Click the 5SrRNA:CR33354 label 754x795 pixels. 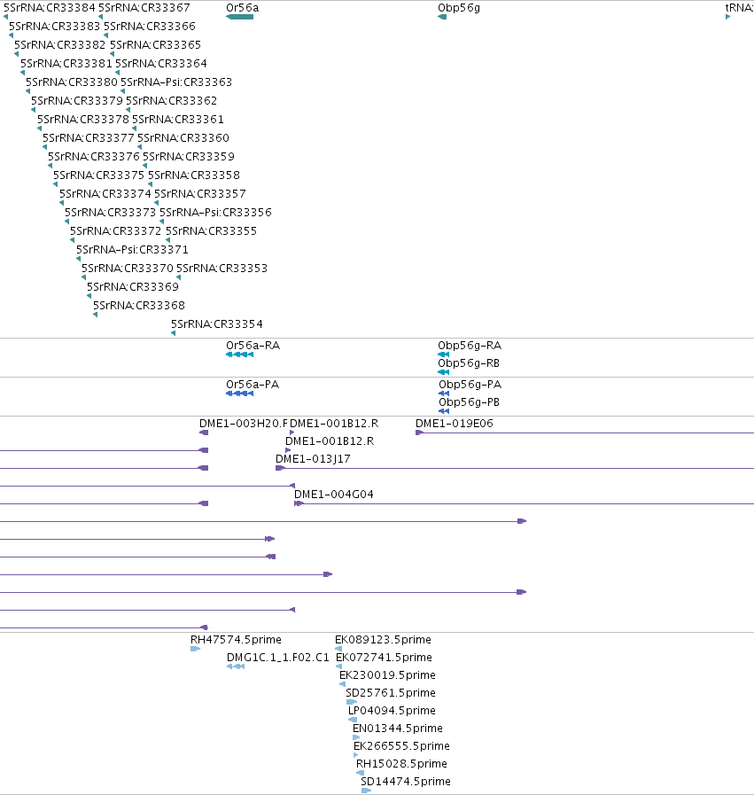217,324
